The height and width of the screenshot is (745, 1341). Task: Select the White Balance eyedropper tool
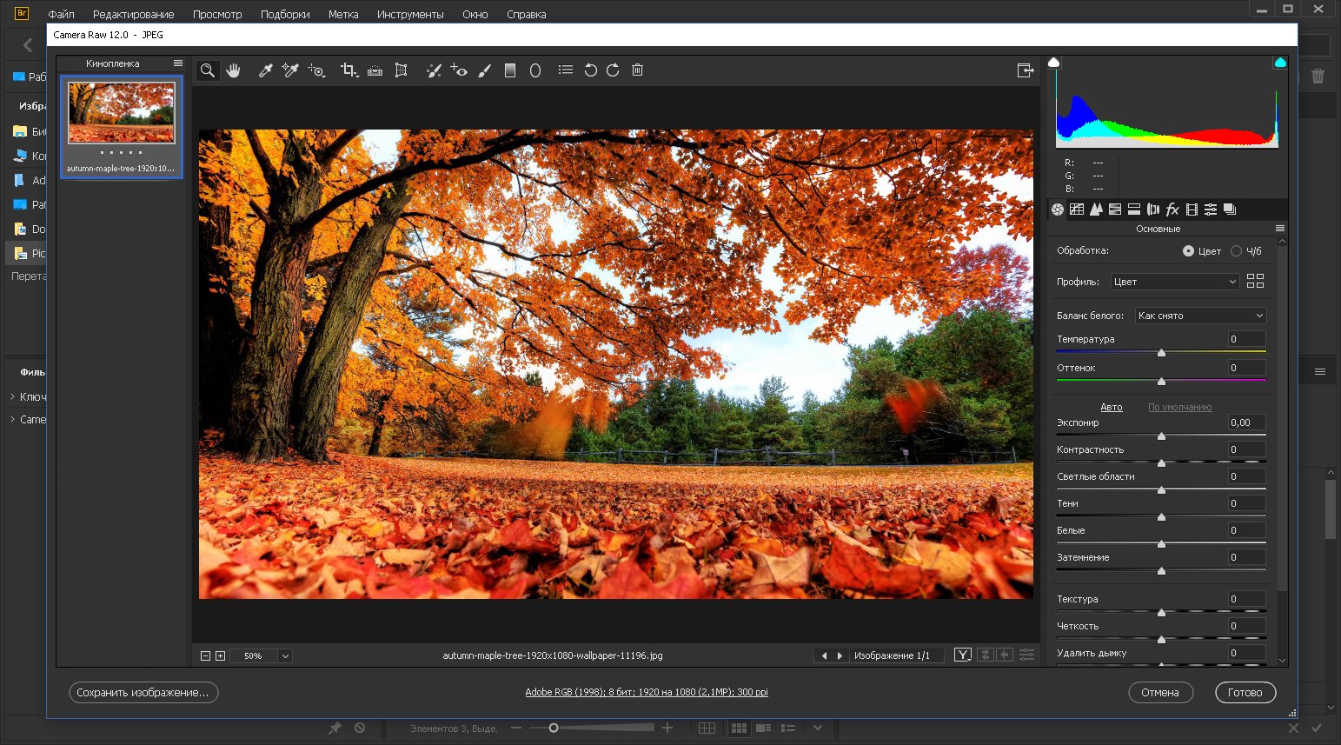click(266, 70)
